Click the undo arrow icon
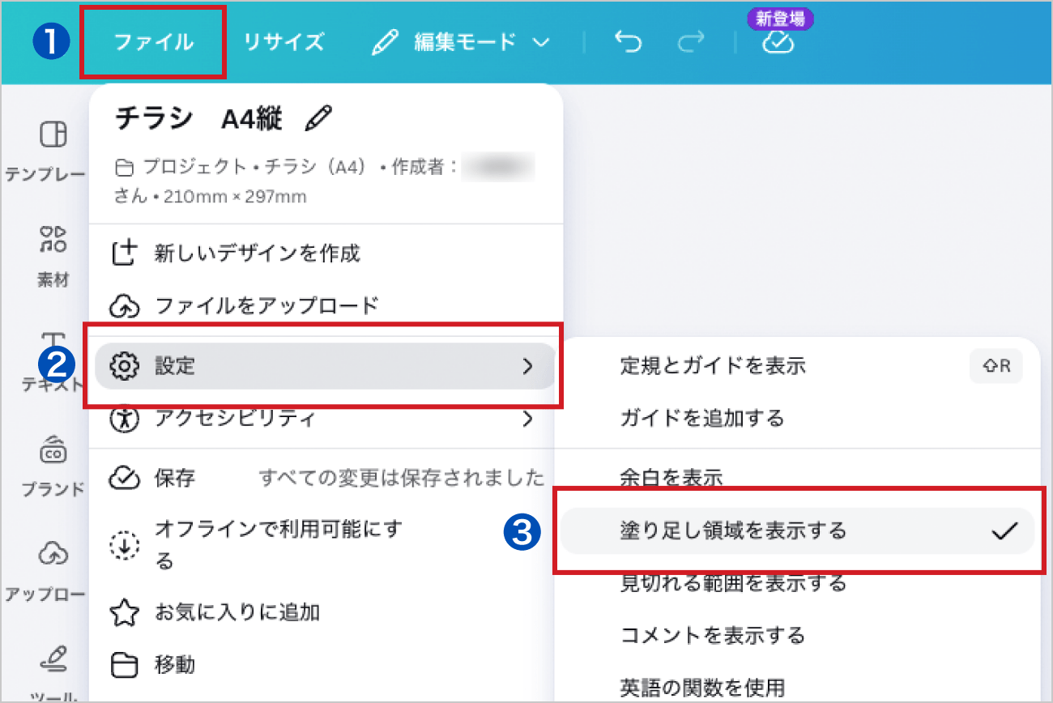The image size is (1053, 703). (x=628, y=42)
